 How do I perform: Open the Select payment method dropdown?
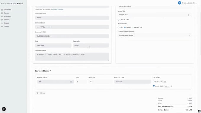155,35
